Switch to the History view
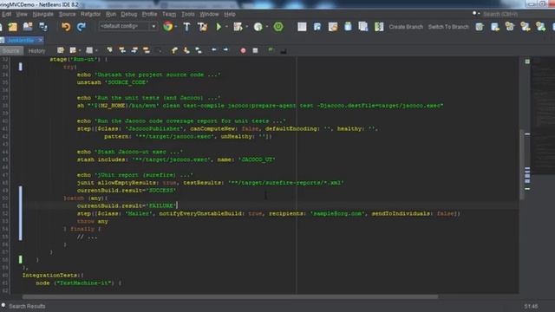The height and width of the screenshot is (312, 555). coord(36,51)
